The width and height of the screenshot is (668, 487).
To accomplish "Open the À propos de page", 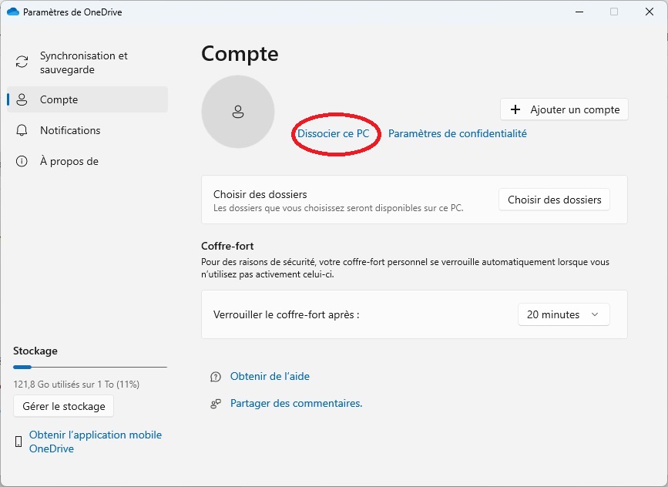I will pos(87,161).
